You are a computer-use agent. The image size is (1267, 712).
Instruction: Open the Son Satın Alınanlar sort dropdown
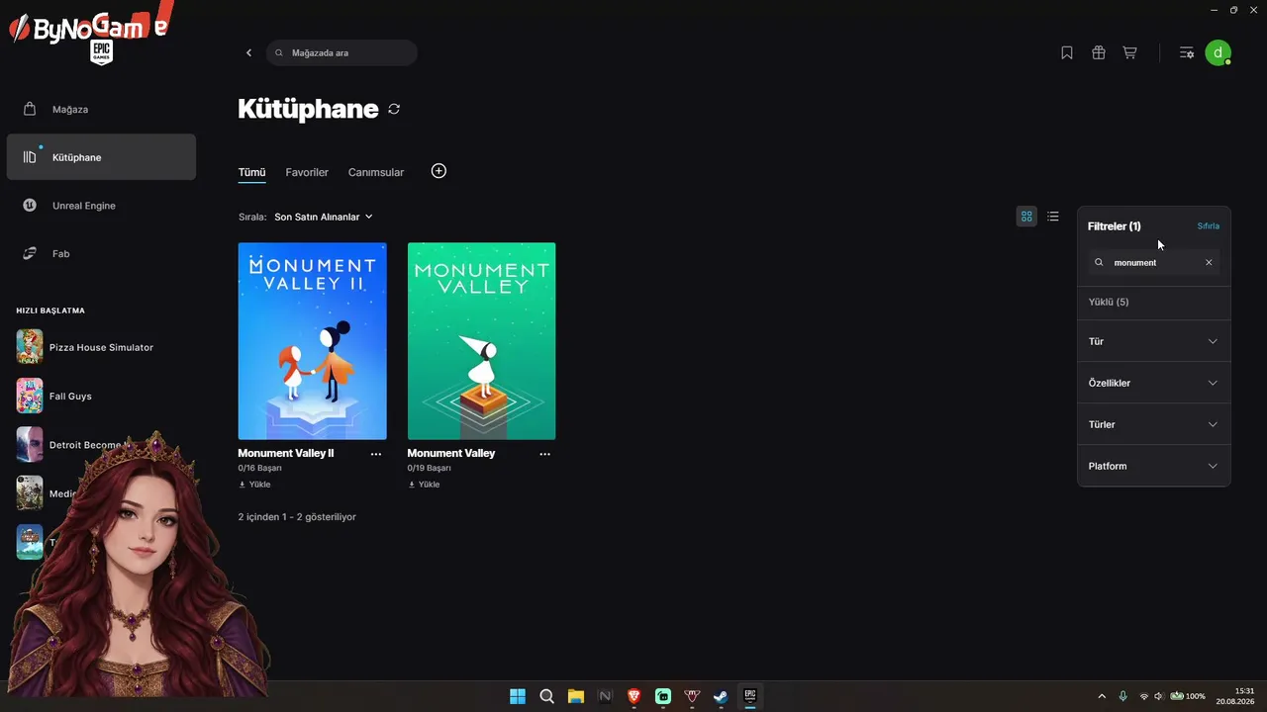(324, 217)
